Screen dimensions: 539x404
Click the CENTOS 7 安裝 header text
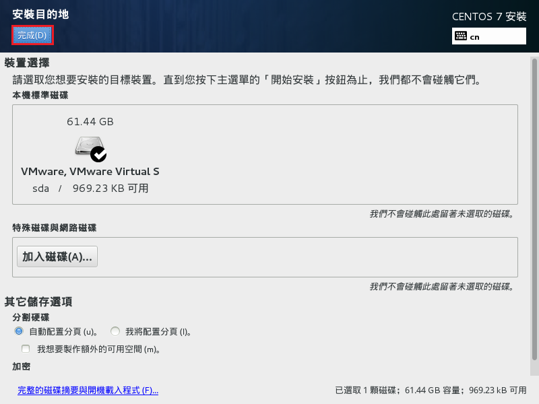point(489,16)
